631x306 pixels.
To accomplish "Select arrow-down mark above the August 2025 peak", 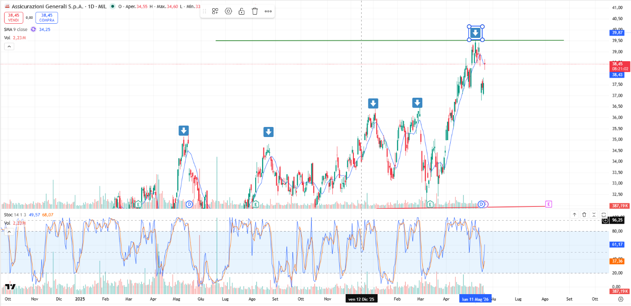I will coord(268,132).
